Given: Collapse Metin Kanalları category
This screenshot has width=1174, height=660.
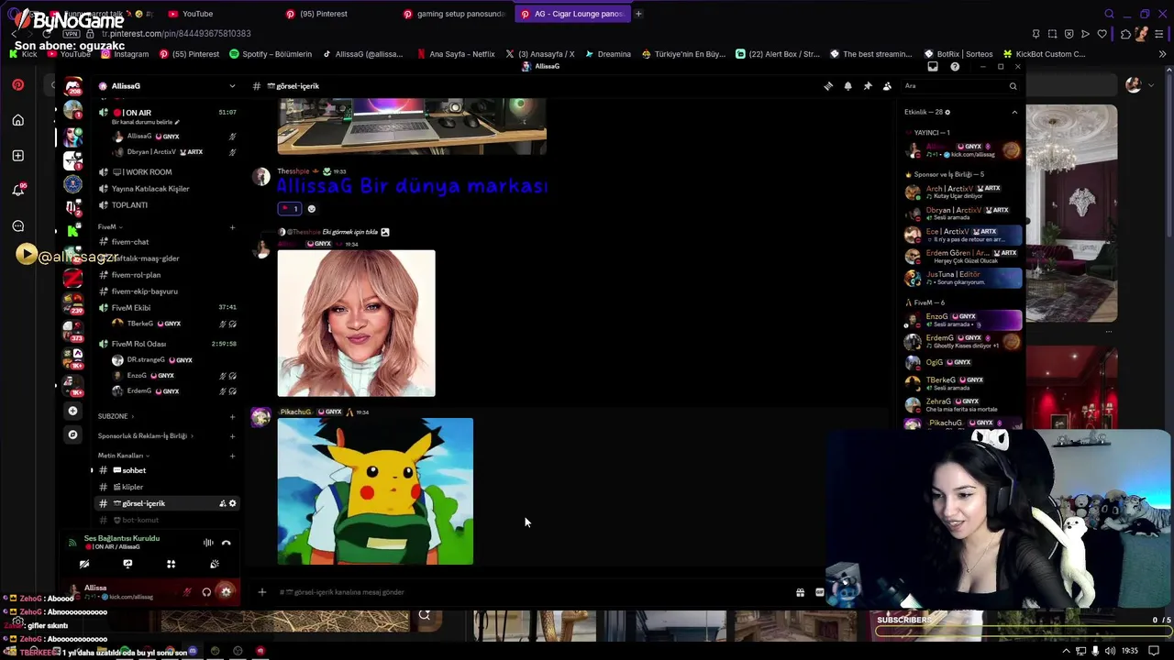Looking at the screenshot, I should point(123,456).
